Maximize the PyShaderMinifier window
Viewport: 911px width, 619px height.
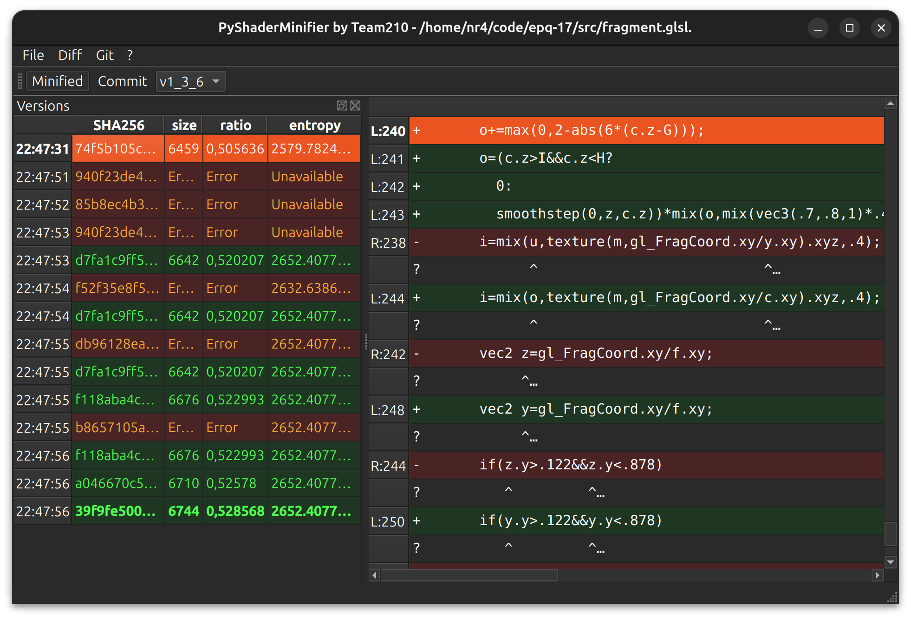pyautogui.click(x=850, y=28)
